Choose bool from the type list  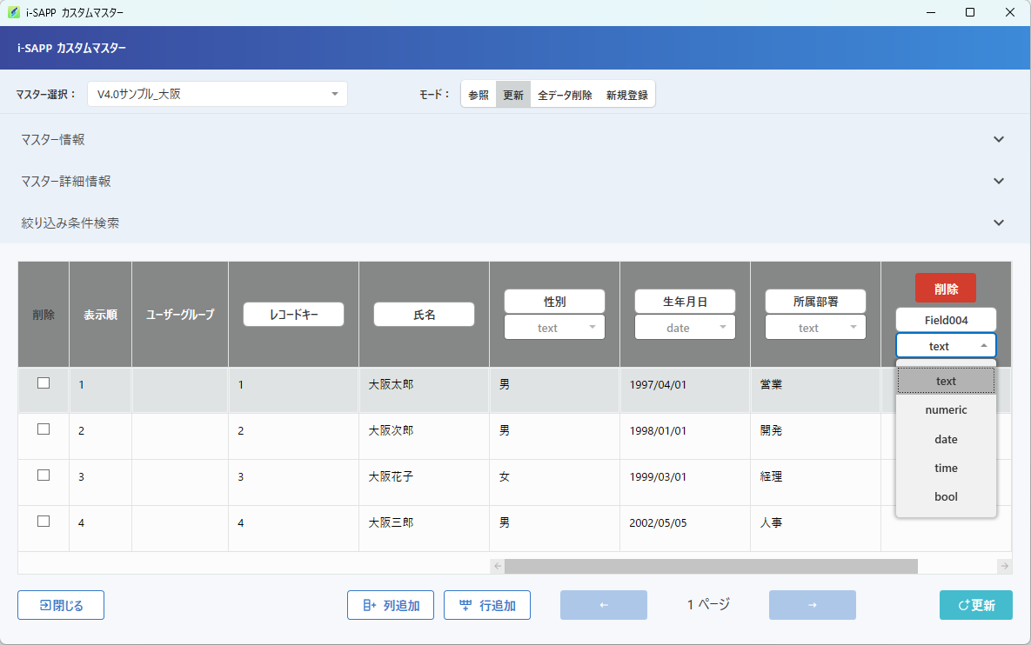[947, 497]
